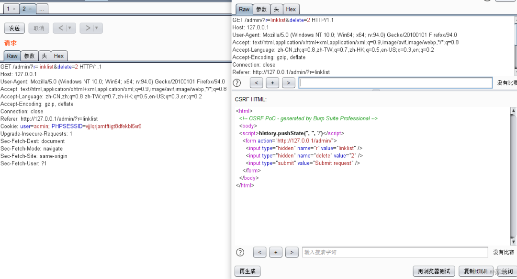Click the 用浏览器测试 button
517x279 pixels.
[434, 271]
